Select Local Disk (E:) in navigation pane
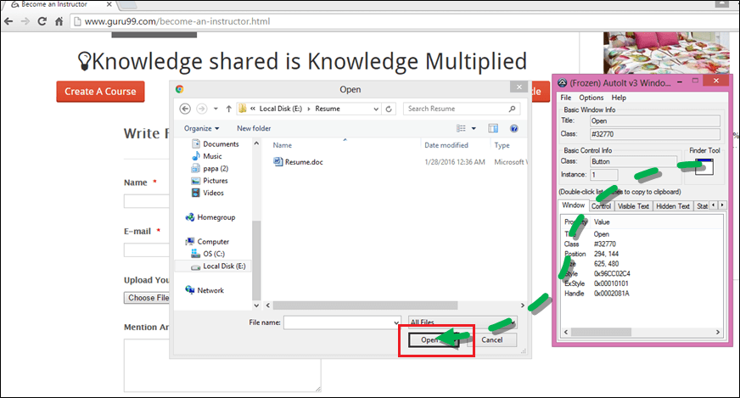Viewport: 740px width, 398px height. pos(224,266)
